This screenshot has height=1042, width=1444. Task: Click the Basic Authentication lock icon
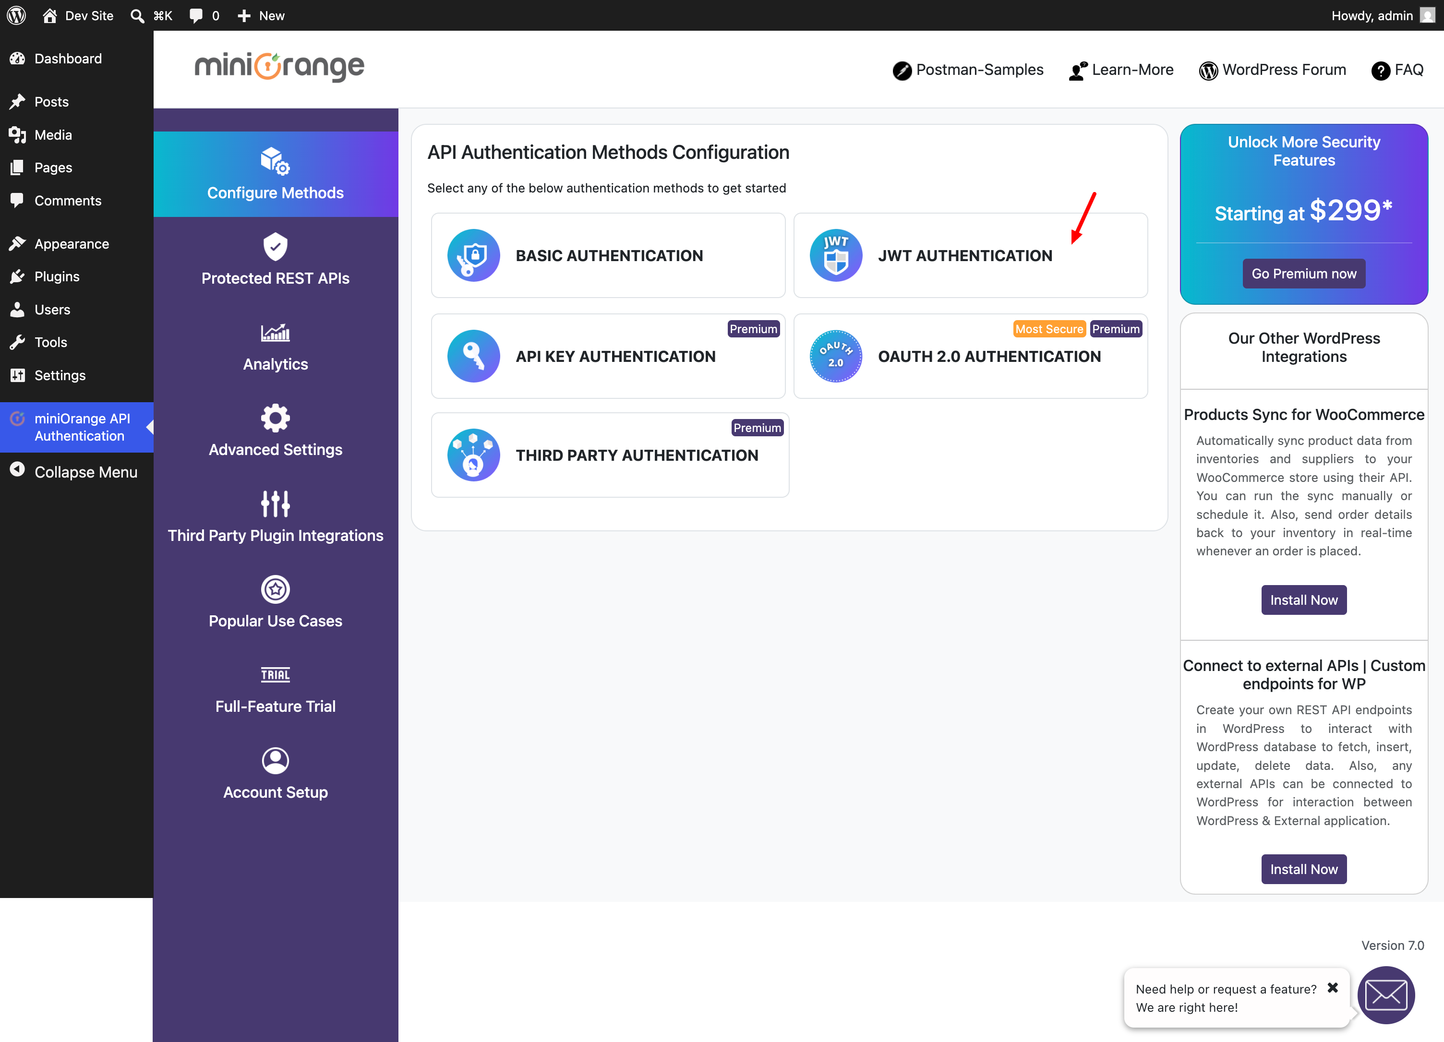474,255
